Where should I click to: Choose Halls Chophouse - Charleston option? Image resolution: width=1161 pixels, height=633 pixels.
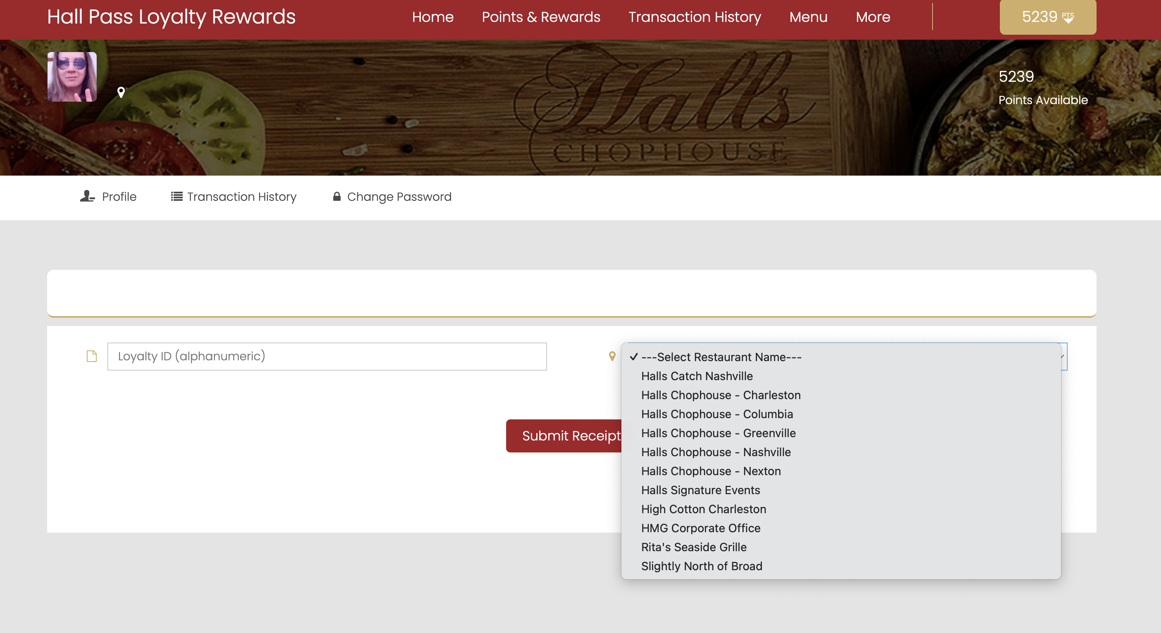720,395
